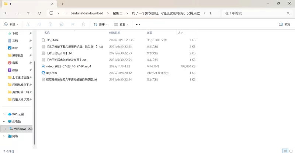
Task: Switch to large thumbnails view in status bar
Action: [290, 151]
